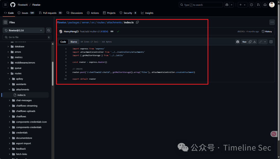Switch to the Insights tab
280x159 pixels.
pos(147,13)
